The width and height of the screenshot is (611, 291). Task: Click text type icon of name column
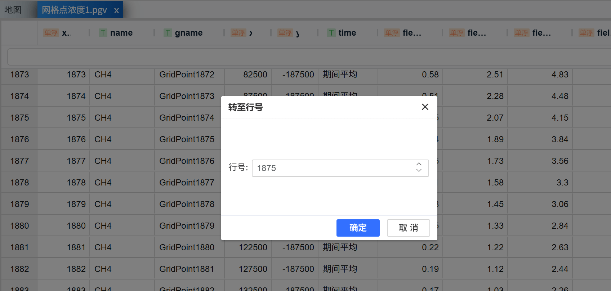tap(103, 33)
